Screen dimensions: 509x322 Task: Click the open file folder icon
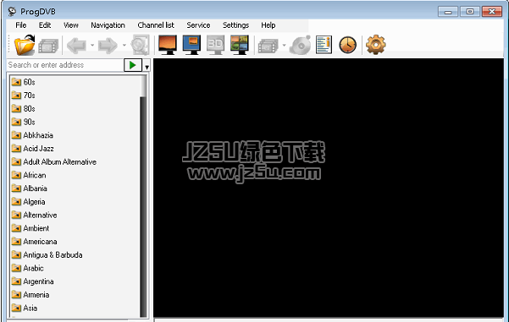click(x=25, y=45)
